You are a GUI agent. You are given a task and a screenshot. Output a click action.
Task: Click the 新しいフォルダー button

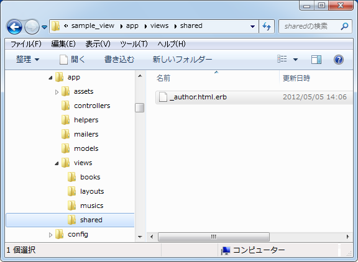click(182, 60)
